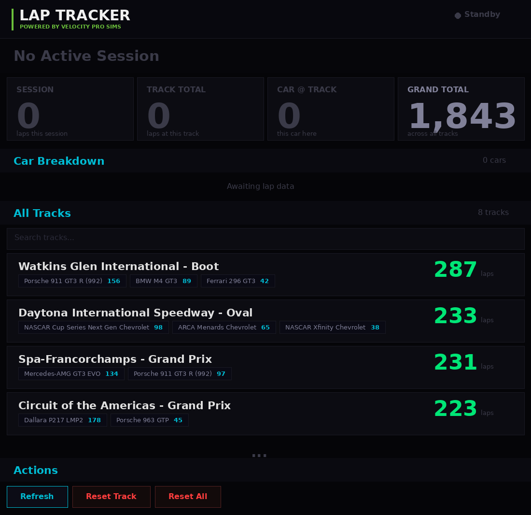Click the Car @ Track card
The height and width of the screenshot is (515, 531).
(x=331, y=109)
